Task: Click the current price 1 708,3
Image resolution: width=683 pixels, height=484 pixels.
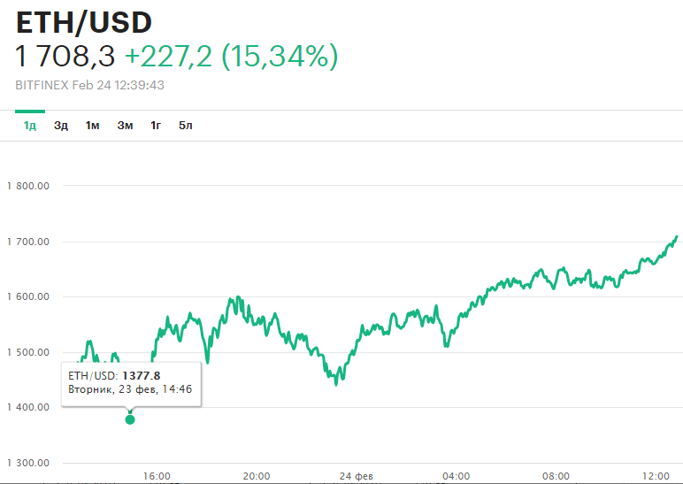Action: tap(65, 57)
